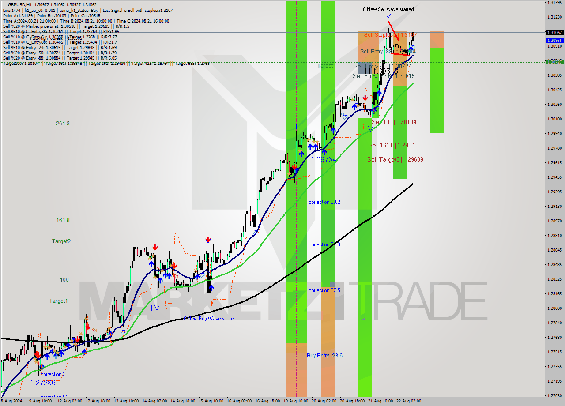Click price 1.31390 on price scale
The image size is (565, 406).
[x=554, y=3]
